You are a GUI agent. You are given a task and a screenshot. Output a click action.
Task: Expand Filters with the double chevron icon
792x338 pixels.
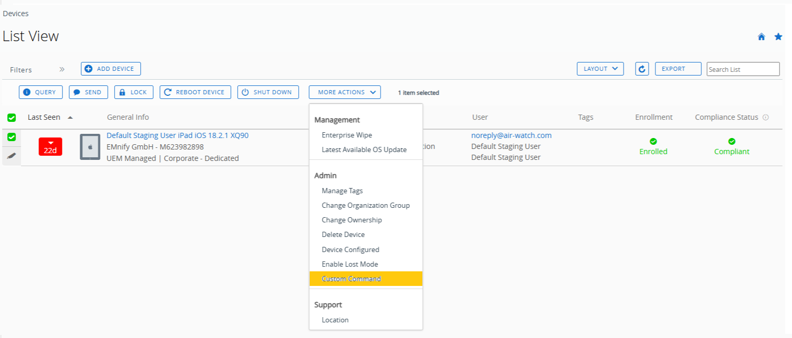[62, 69]
